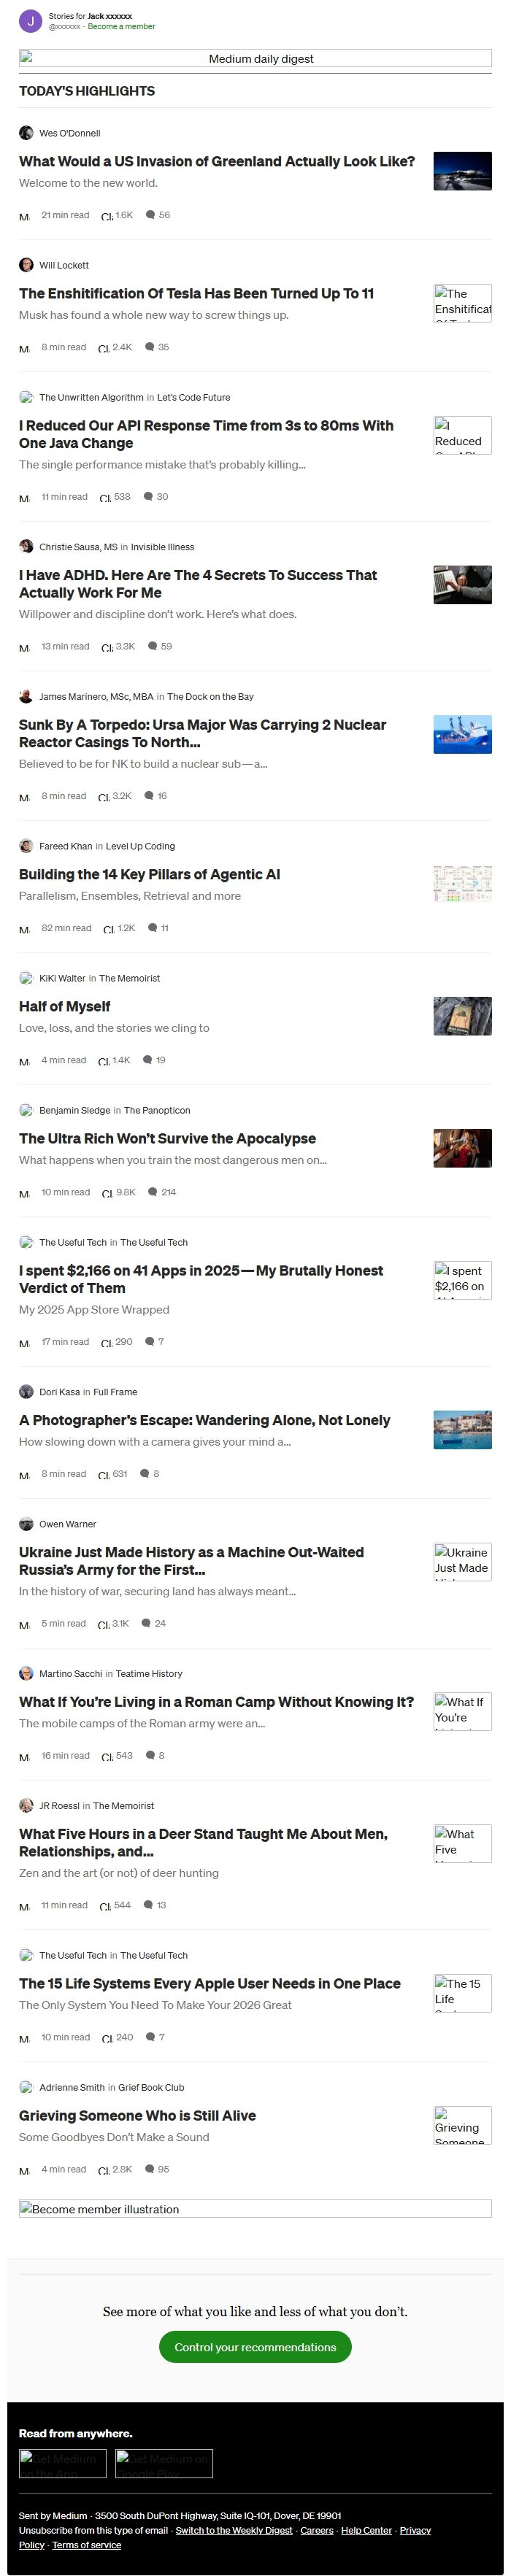Click comments icon on Grieving Someone story
The width and height of the screenshot is (511, 2576).
click(149, 2169)
